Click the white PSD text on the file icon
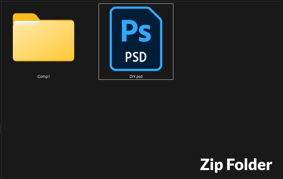The width and height of the screenshot is (283, 179). (x=136, y=57)
